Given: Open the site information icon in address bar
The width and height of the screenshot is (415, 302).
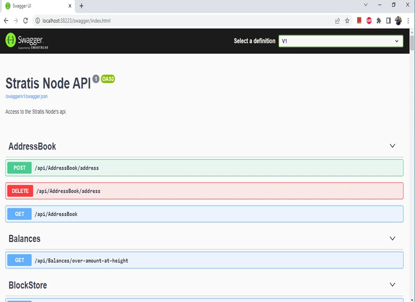Looking at the screenshot, I should pyautogui.click(x=38, y=20).
